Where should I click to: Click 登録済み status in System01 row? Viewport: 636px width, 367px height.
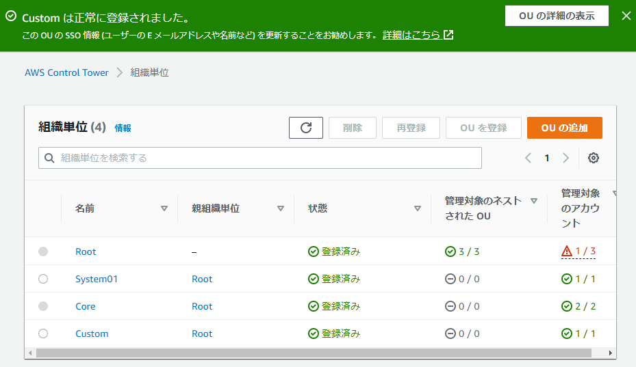334,279
